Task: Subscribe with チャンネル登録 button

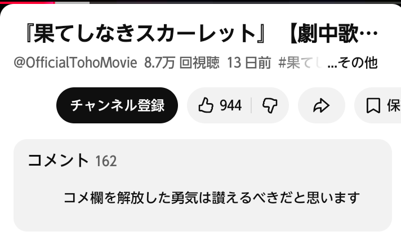Action: [x=117, y=105]
